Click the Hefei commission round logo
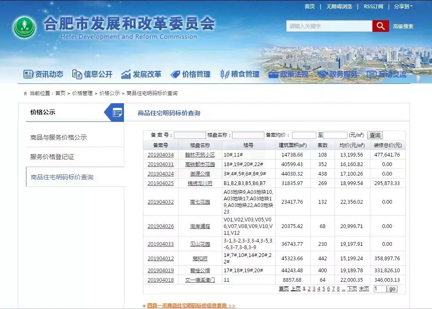This screenshot has width=432, height=309. coord(24,28)
